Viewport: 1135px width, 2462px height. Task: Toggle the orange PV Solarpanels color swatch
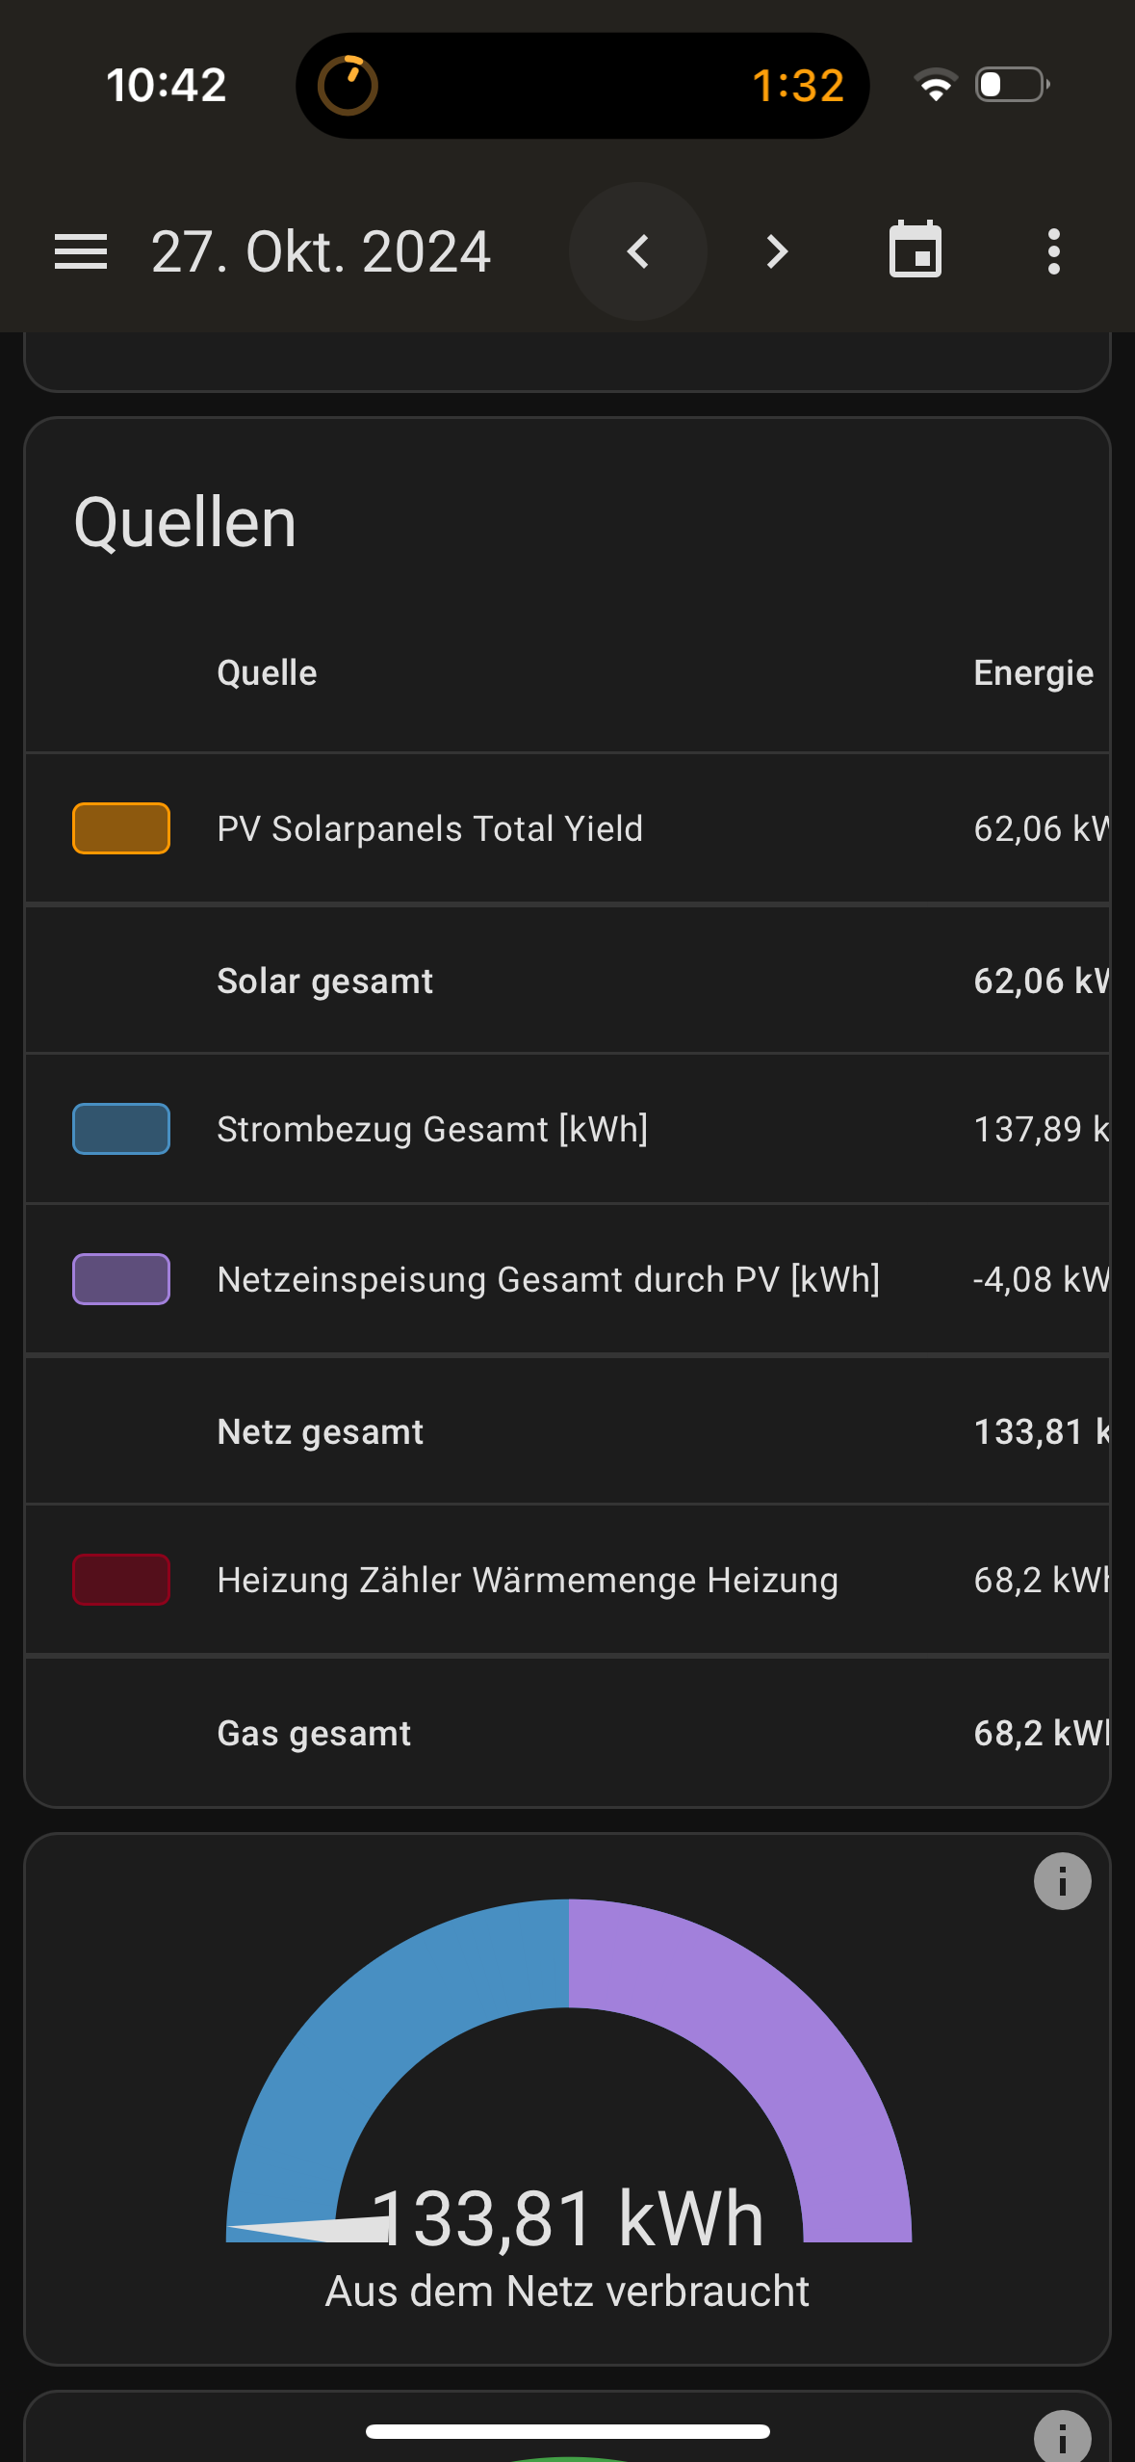(x=121, y=828)
